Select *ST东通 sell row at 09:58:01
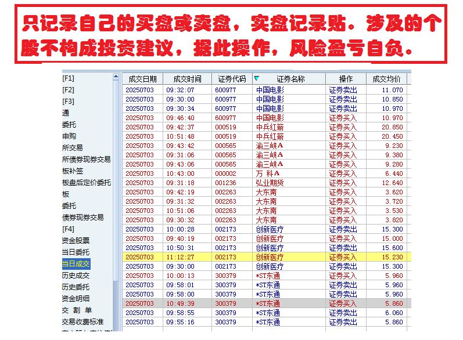This screenshot has height=340, width=463. [x=267, y=285]
